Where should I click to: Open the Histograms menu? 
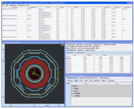13,5
